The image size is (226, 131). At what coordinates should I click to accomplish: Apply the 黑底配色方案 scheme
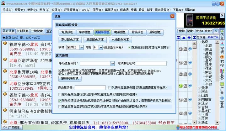95,40
